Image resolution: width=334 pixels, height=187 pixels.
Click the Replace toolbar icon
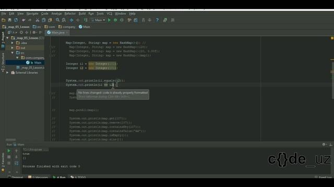(x=64, y=20)
